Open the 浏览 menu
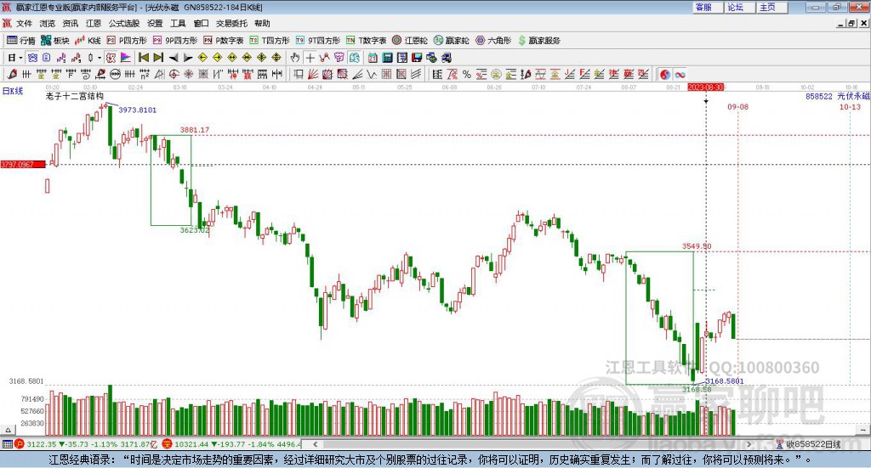 (x=48, y=23)
